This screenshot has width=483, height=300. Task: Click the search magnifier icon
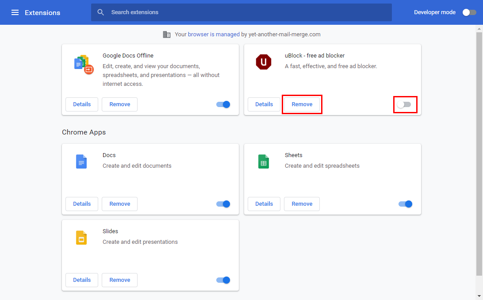101,12
